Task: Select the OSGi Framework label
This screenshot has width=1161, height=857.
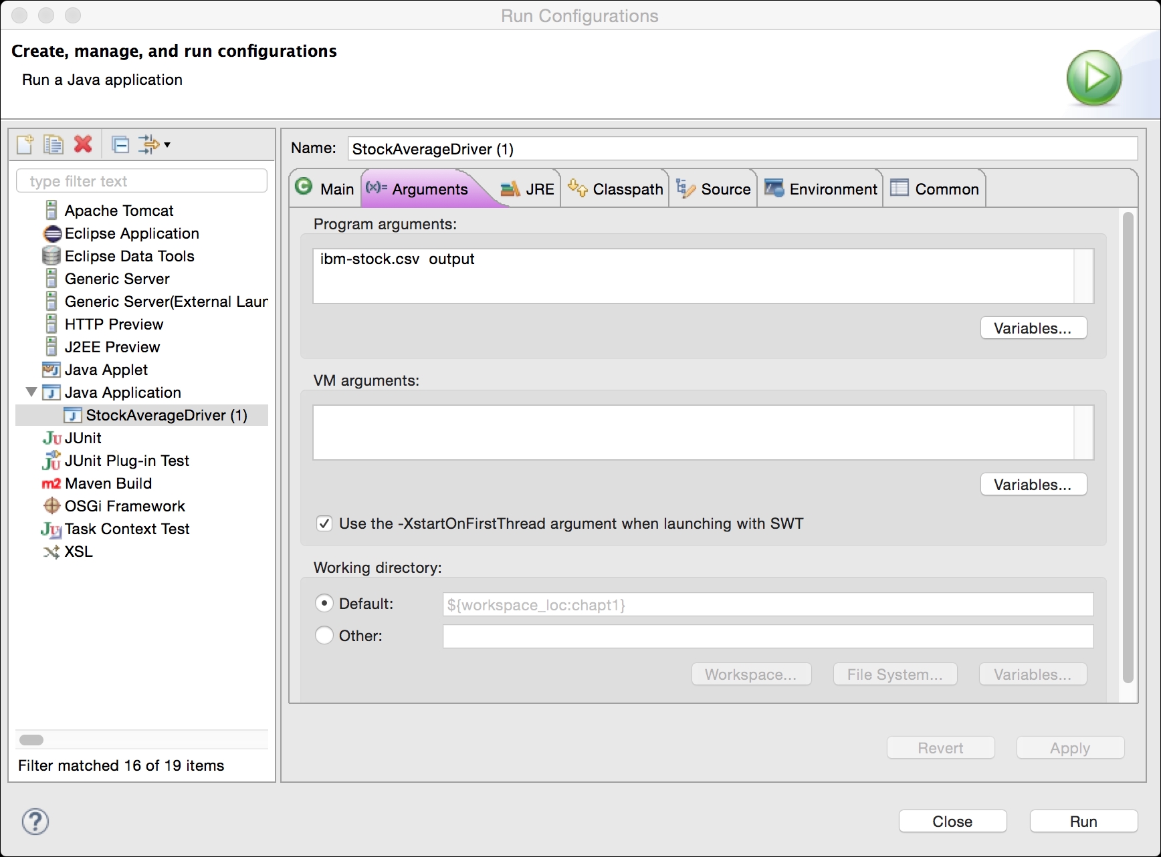Action: coord(125,506)
